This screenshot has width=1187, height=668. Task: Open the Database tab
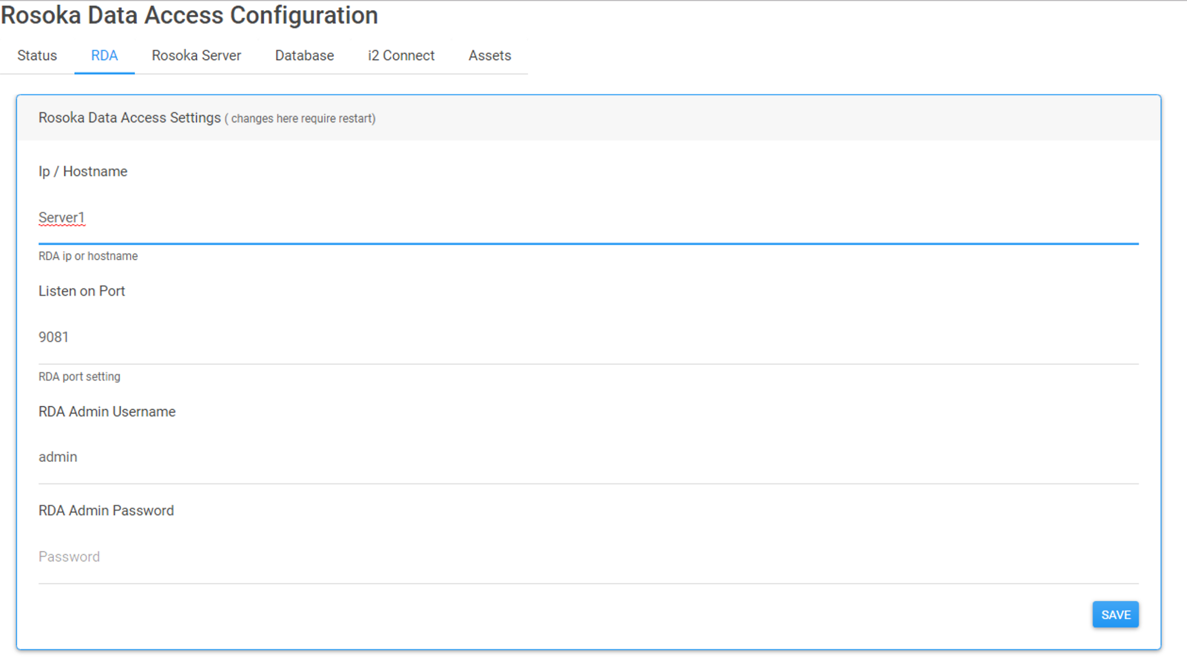point(304,56)
